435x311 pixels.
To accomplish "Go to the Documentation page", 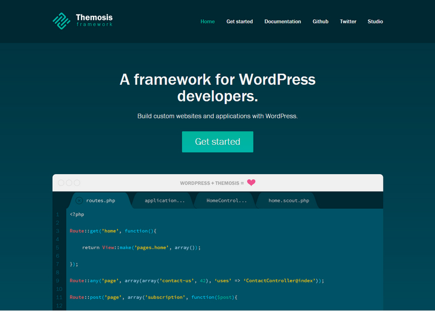I will 282,22.
